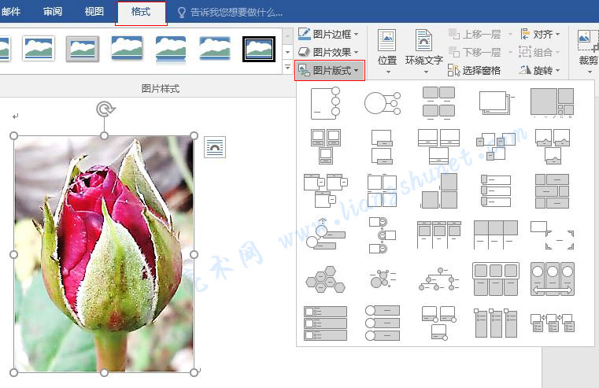
Task: Choose the picture process arrows layout
Action: (553, 323)
